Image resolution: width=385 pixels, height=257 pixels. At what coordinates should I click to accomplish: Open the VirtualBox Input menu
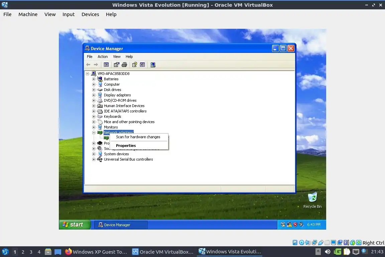click(69, 14)
